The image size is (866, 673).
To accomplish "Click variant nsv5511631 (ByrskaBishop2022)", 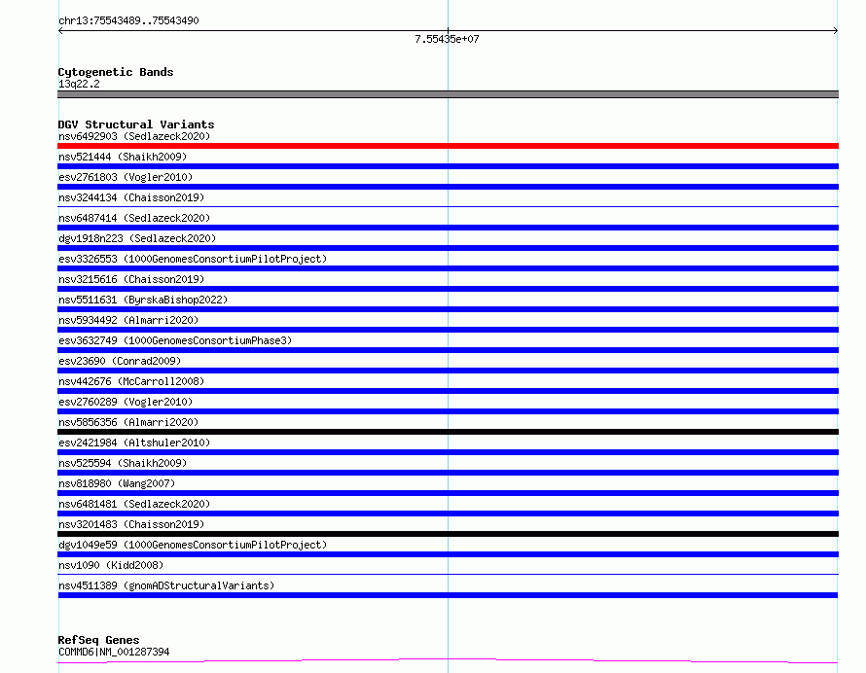I will (x=143, y=300).
